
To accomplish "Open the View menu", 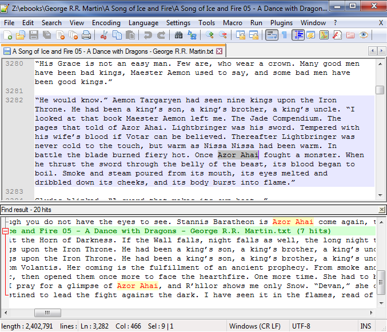I will click(77, 23).
